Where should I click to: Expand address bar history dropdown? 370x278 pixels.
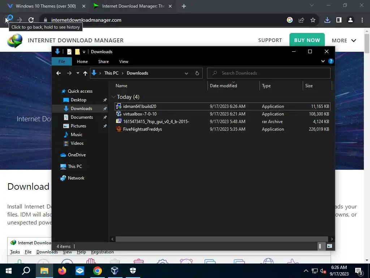186,73
